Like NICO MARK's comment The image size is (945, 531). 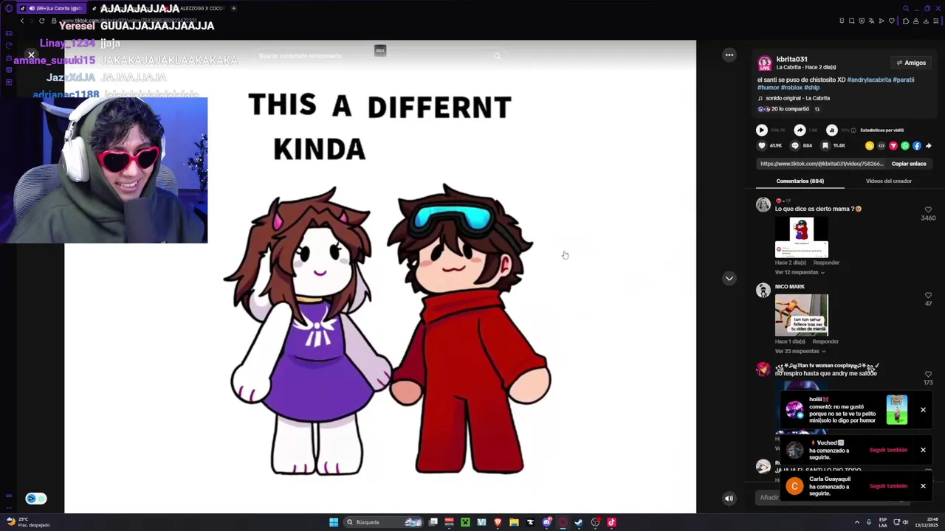tap(928, 296)
